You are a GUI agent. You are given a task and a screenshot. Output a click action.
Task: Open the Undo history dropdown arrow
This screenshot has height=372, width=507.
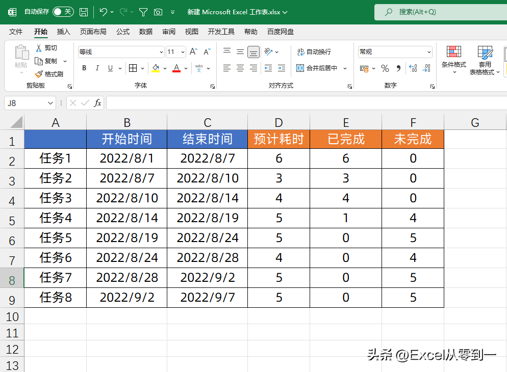pyautogui.click(x=112, y=12)
